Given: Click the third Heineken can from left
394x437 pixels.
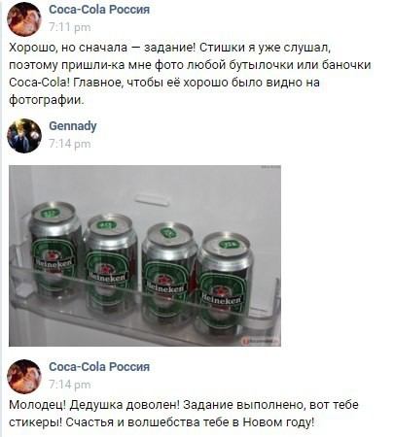Looking at the screenshot, I should (x=168, y=272).
